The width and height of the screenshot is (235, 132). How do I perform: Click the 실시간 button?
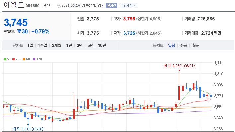(111, 6)
